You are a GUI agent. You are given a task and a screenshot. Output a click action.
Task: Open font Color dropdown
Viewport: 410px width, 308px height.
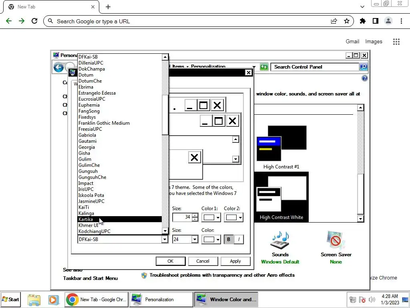[211, 239]
